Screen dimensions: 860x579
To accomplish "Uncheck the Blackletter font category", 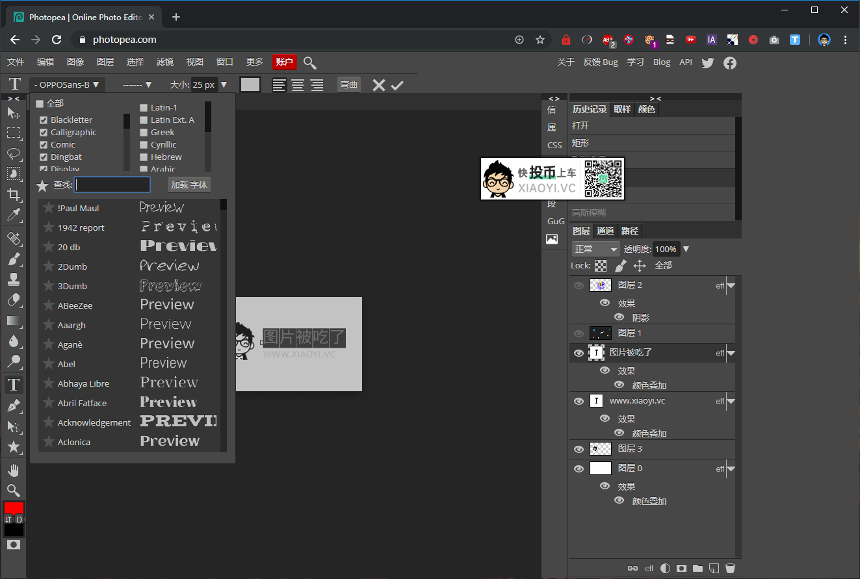I will click(44, 120).
